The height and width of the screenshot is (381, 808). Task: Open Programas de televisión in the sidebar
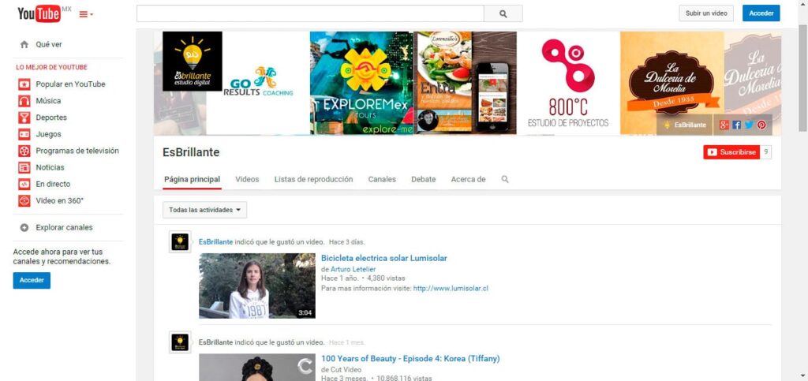(77, 151)
